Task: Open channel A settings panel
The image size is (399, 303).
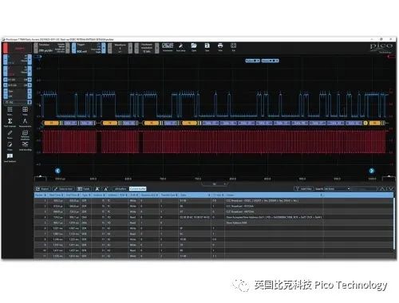Action: 17,60
